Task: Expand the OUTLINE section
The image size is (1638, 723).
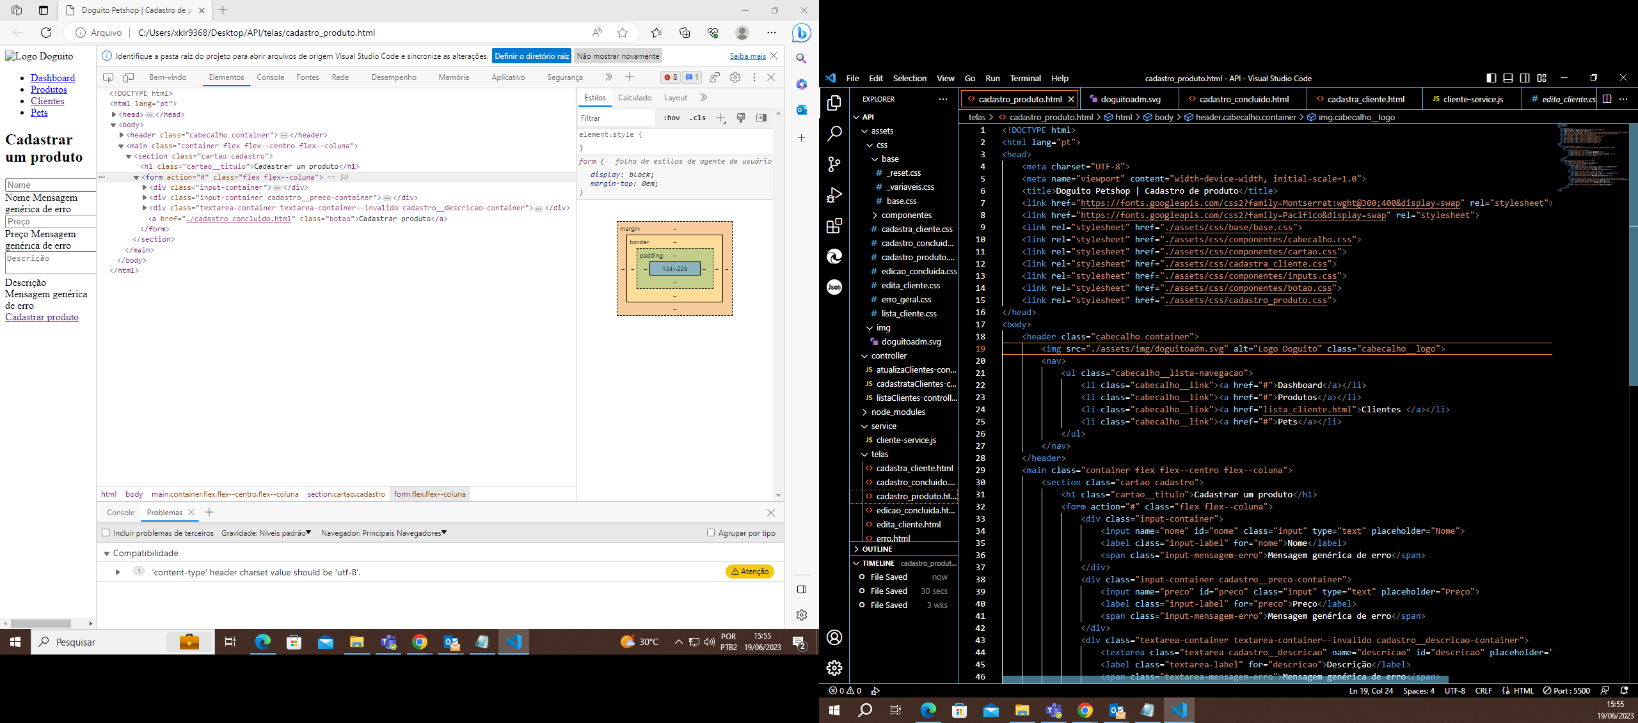Action: tap(904, 549)
